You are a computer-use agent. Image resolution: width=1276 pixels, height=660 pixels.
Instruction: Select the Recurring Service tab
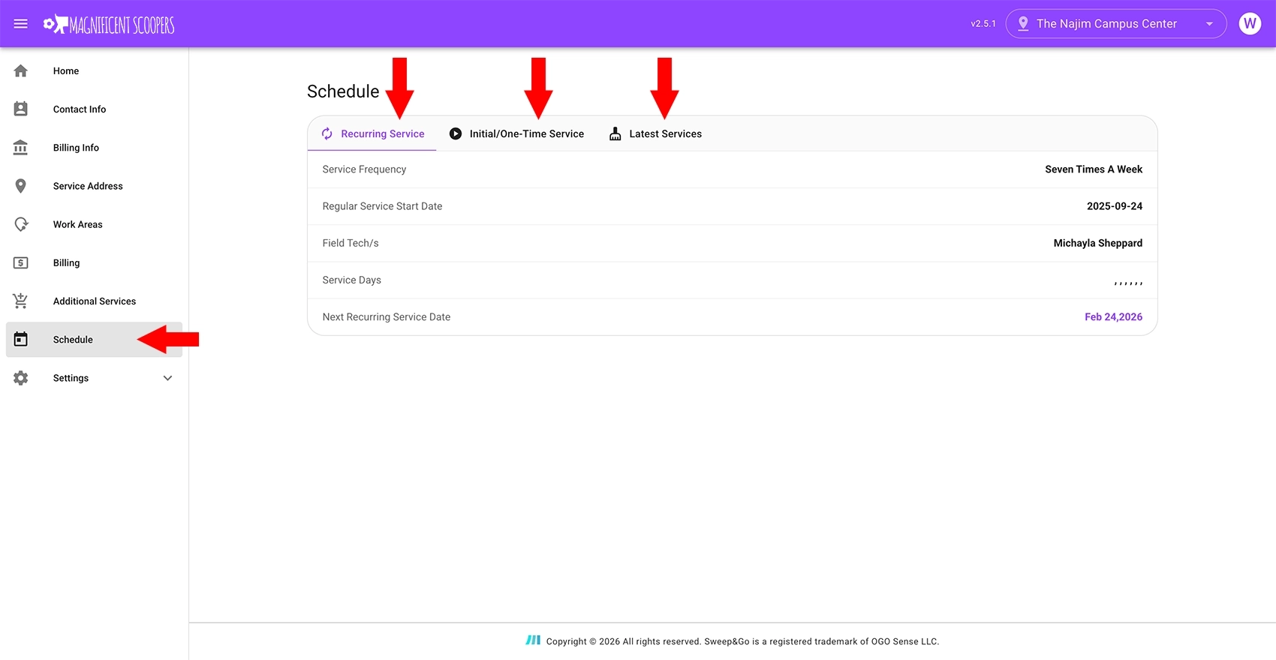[x=372, y=134]
